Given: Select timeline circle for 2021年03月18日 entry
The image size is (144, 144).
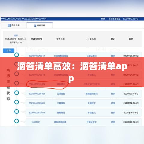Looking at the screenshot, I should [x=16, y=93].
